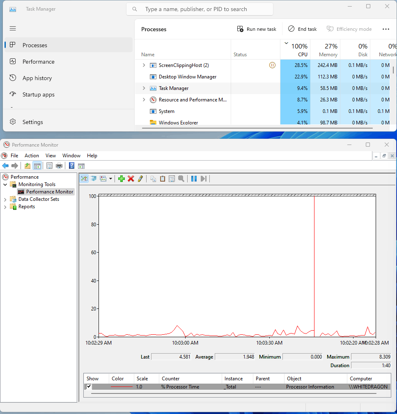Sort processes by Memory column header
The image size is (397, 414).
(325, 50)
